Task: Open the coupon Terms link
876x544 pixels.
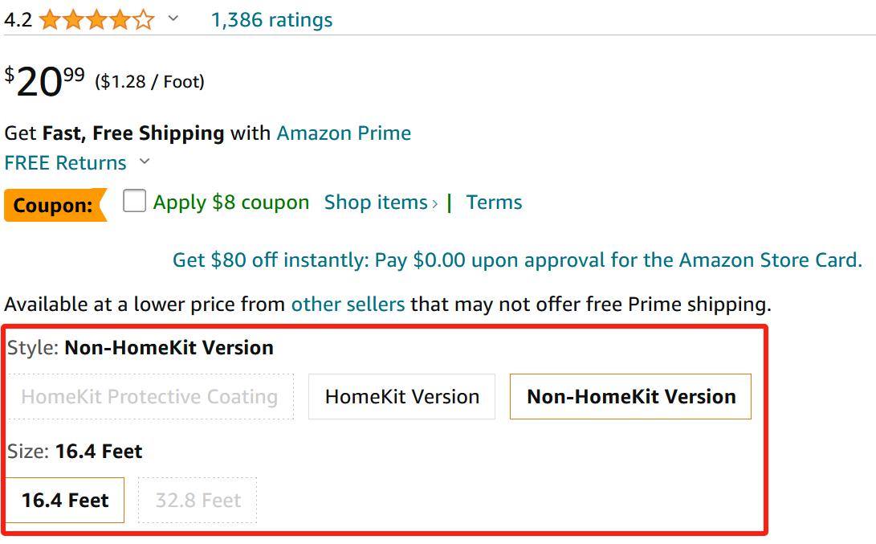Action: (x=494, y=202)
